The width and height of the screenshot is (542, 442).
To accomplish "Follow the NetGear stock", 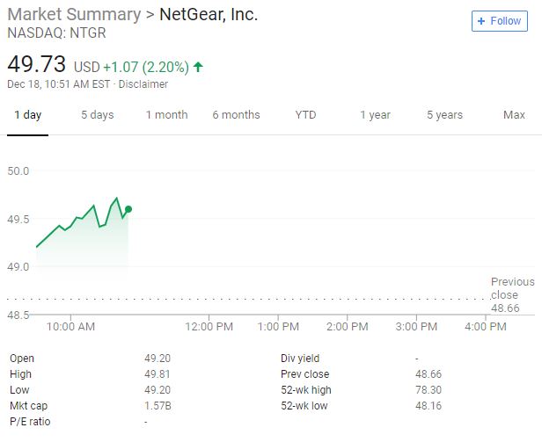I will [500, 21].
